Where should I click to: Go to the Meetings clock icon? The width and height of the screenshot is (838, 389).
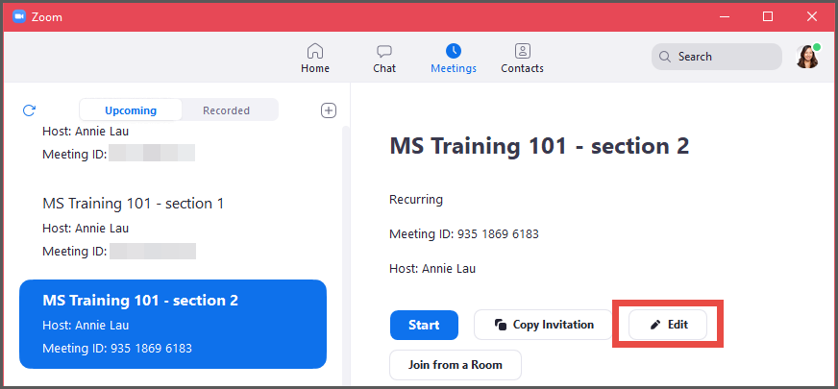[x=454, y=52]
